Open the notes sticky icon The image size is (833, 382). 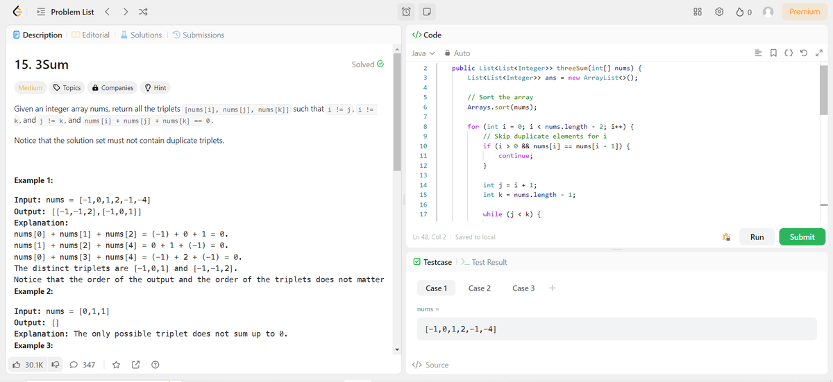pyautogui.click(x=428, y=12)
